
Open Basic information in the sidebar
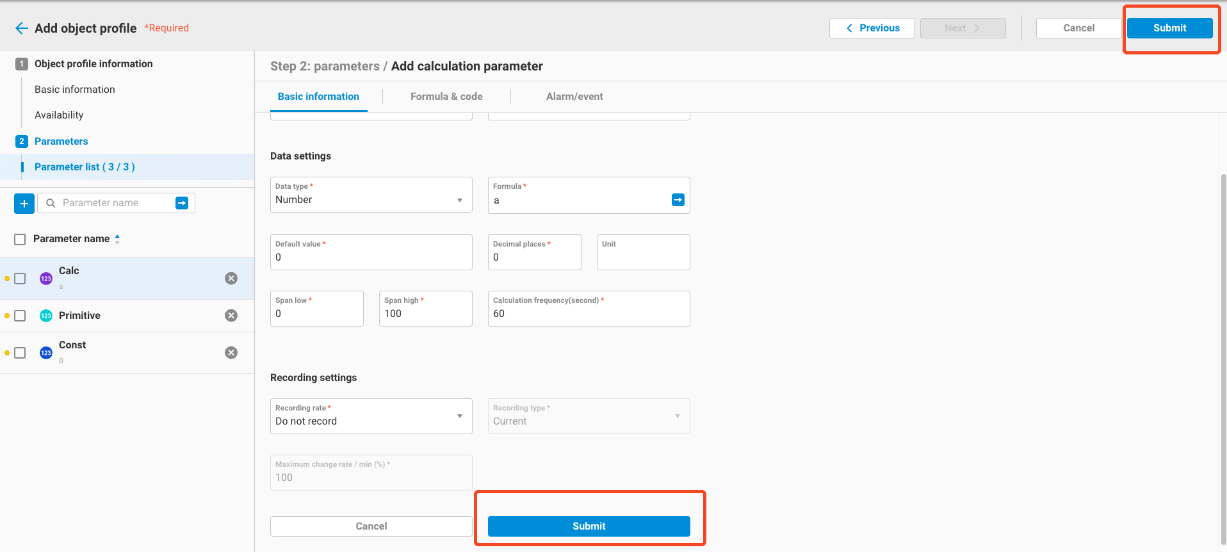(x=75, y=90)
